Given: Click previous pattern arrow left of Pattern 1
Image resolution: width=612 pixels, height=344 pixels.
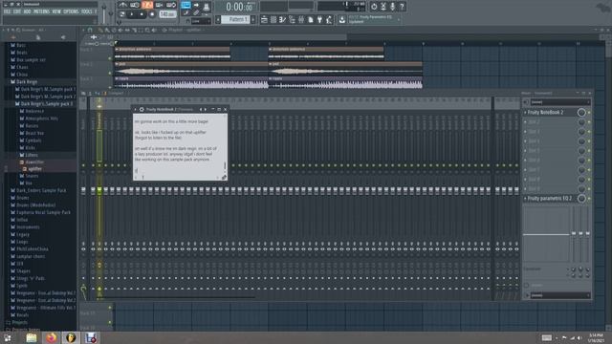Looking at the screenshot, I should (218, 19).
